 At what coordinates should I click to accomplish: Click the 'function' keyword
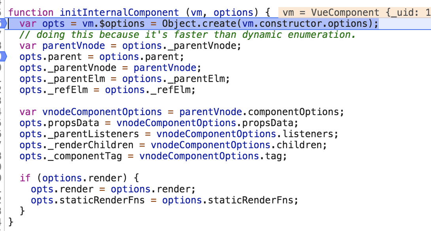pyautogui.click(x=31, y=13)
